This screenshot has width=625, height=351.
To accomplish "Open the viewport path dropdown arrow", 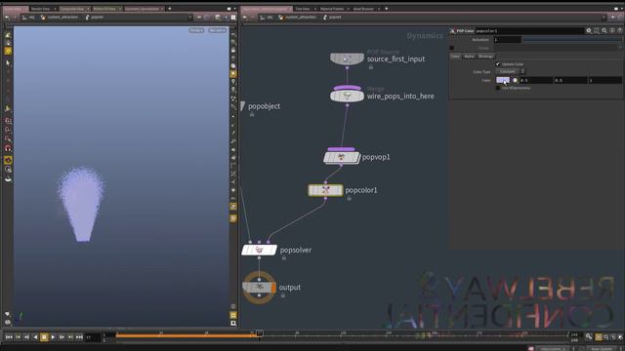I will click(x=189, y=18).
